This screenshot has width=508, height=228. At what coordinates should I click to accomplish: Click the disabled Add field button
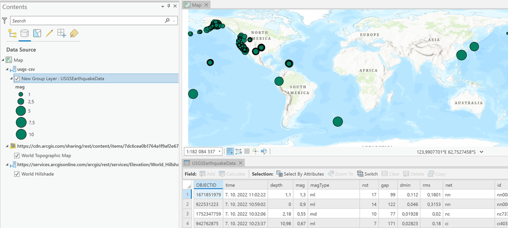point(207,174)
